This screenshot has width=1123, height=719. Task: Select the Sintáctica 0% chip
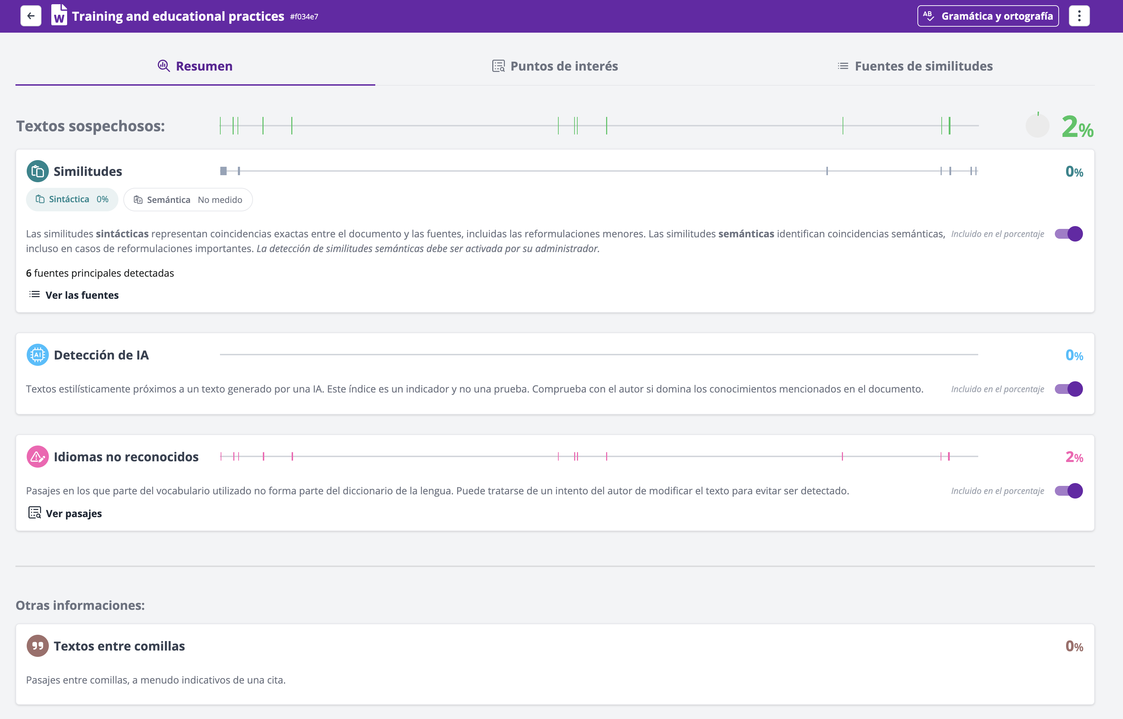point(72,199)
